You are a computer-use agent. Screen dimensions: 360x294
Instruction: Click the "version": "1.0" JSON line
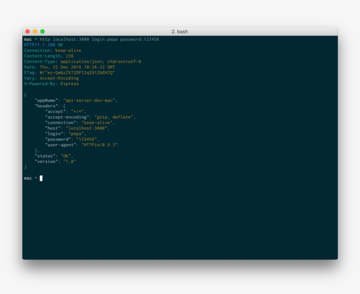tap(55, 161)
